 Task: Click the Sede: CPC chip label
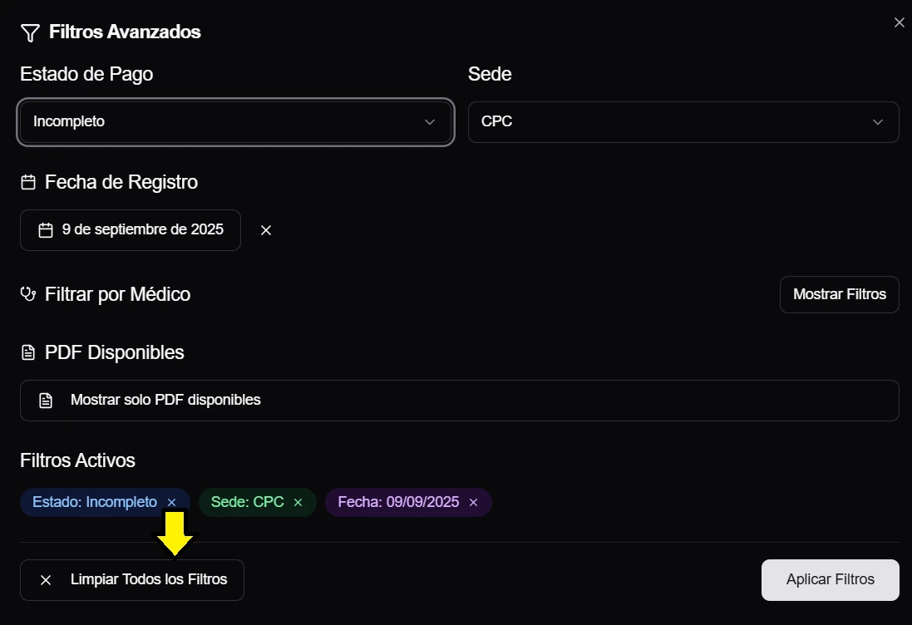(247, 503)
